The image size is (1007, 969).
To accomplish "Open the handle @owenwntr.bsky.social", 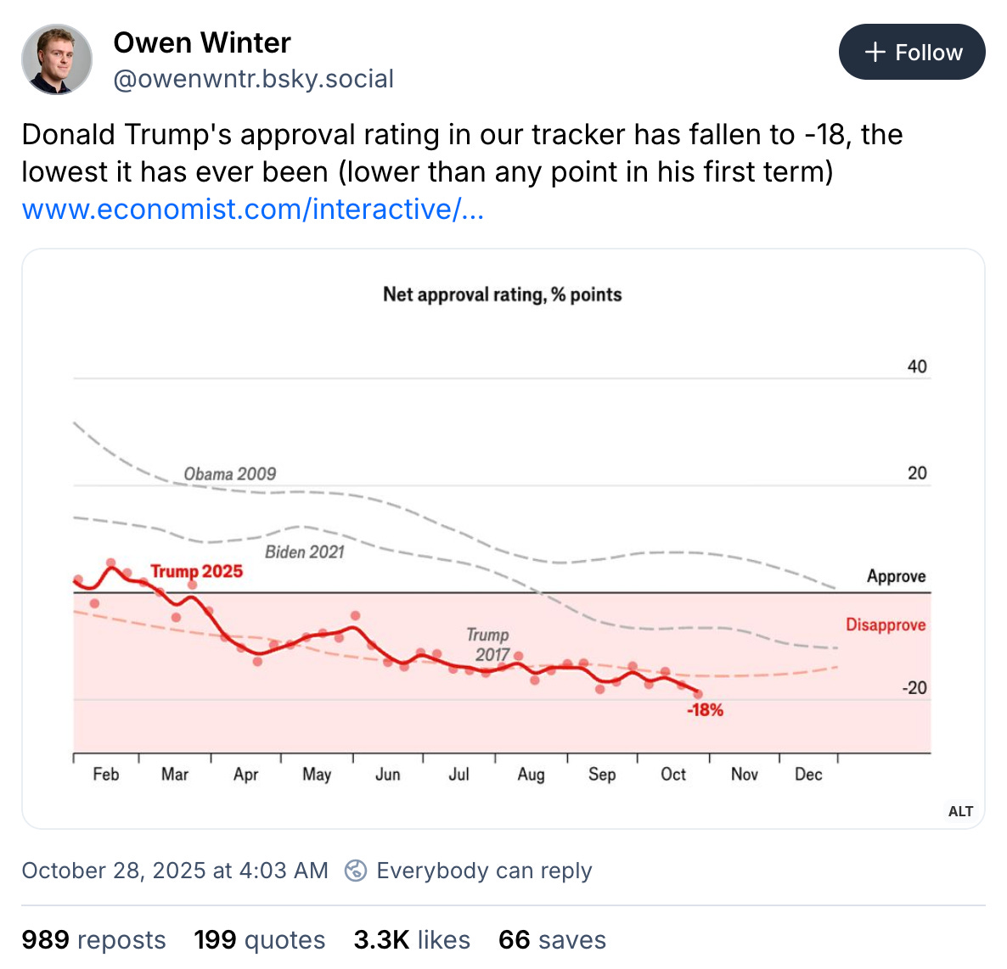I will [x=253, y=79].
